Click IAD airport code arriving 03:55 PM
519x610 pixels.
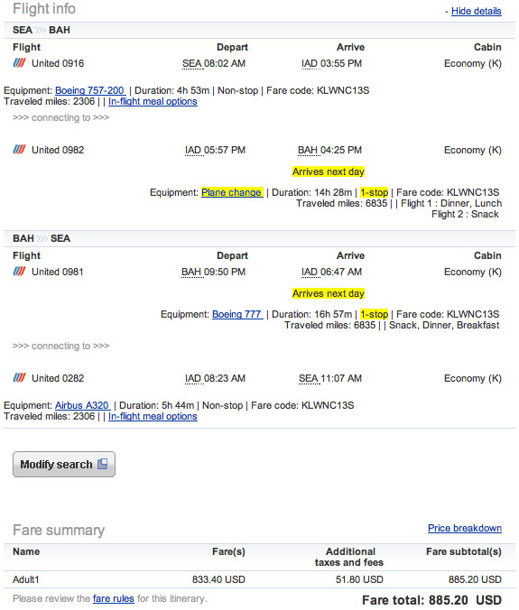click(x=310, y=63)
